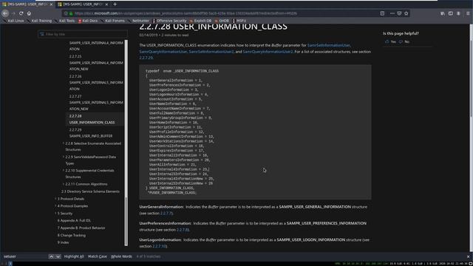Find next match with down arrow
473x266 pixels.
coord(58,256)
